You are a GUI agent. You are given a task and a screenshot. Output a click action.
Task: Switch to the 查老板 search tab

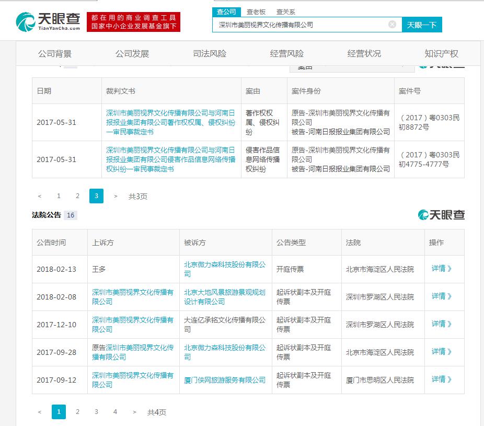pos(256,11)
